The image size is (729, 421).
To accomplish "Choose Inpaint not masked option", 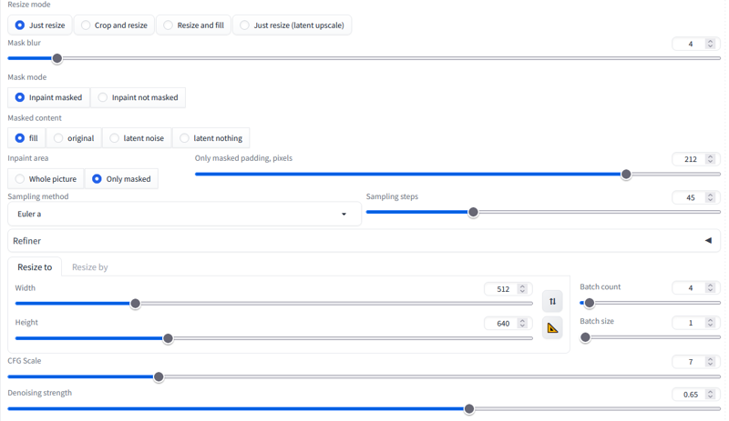I will point(139,97).
